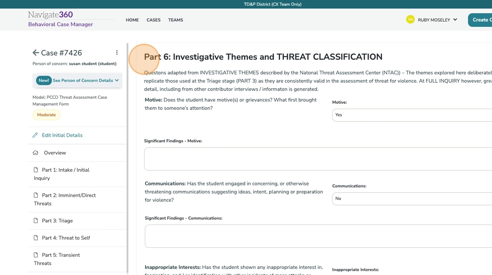Click the 'Communications:' label above the No dropdown

(x=349, y=186)
